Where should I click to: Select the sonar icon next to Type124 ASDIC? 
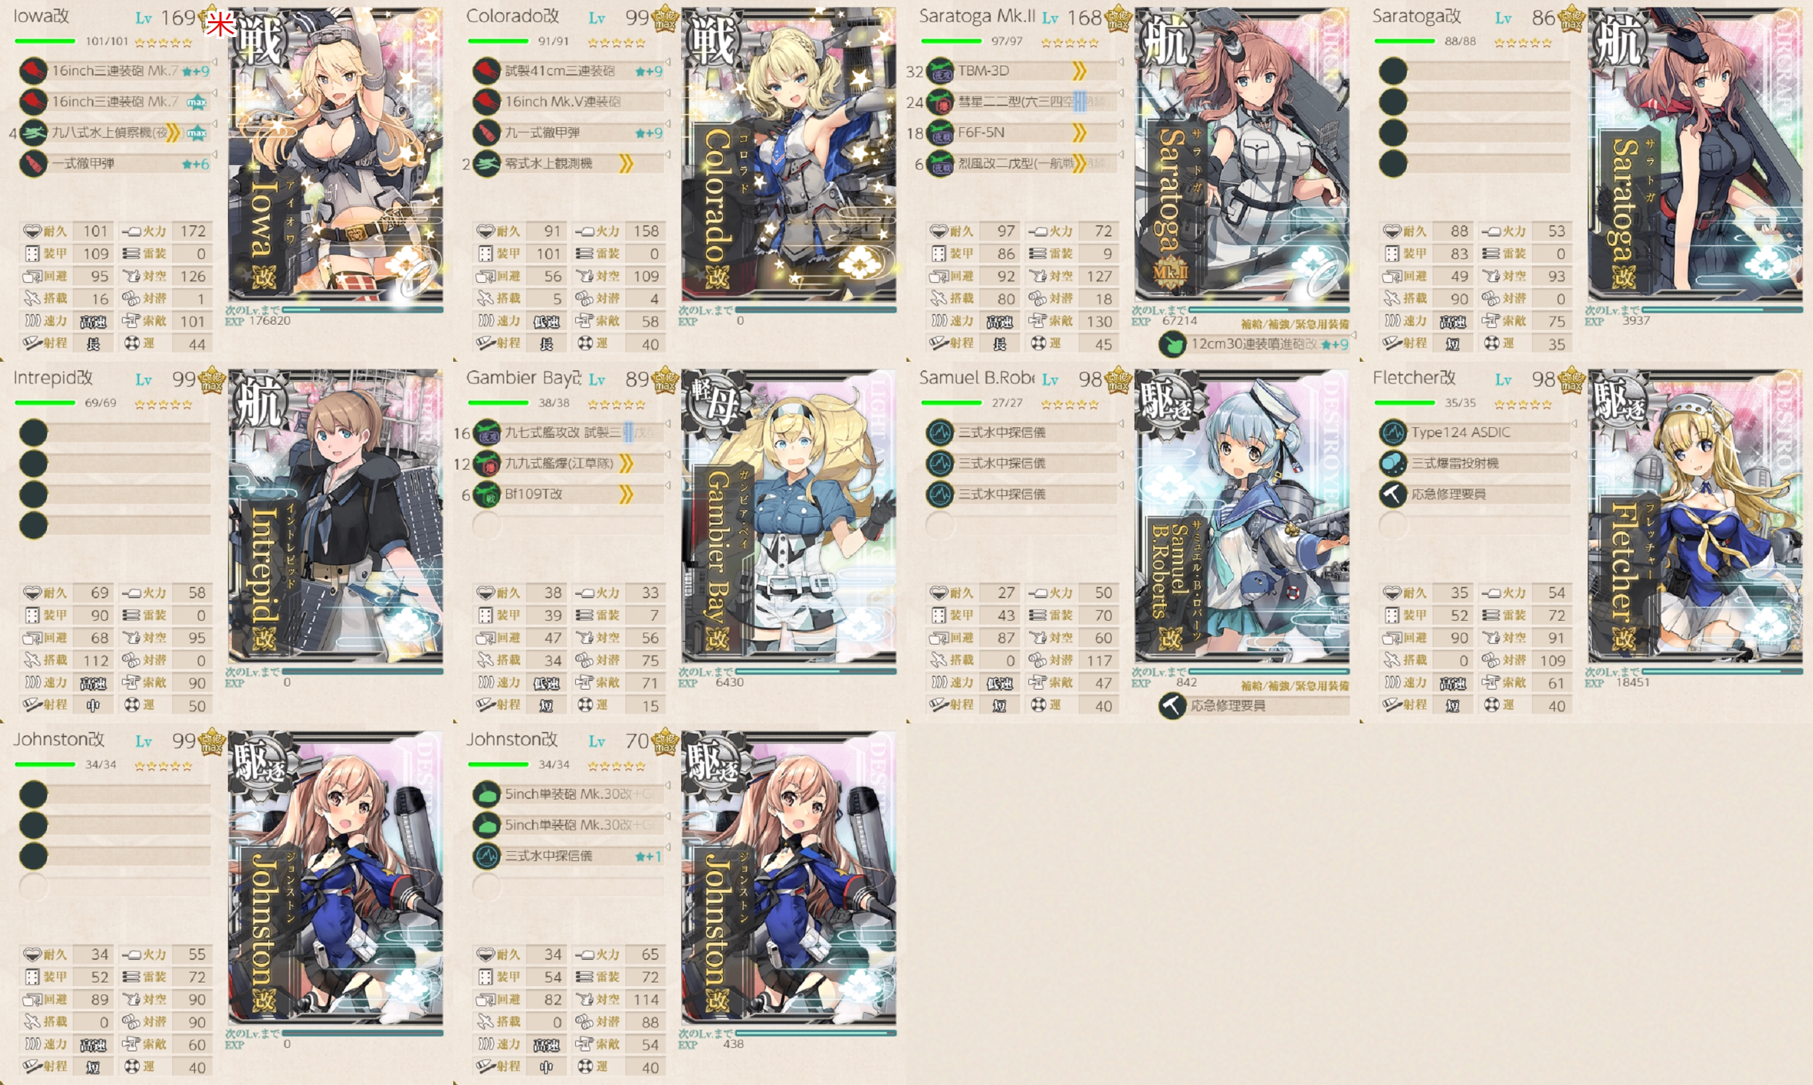tap(1393, 433)
